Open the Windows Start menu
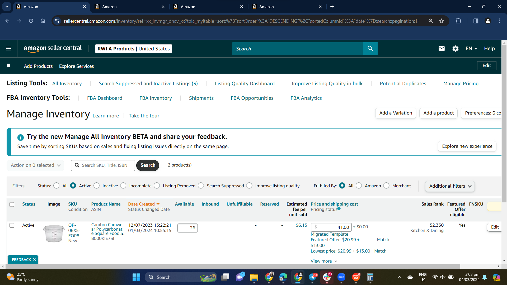Screen dimensions: 507x285 pyautogui.click(x=136, y=277)
